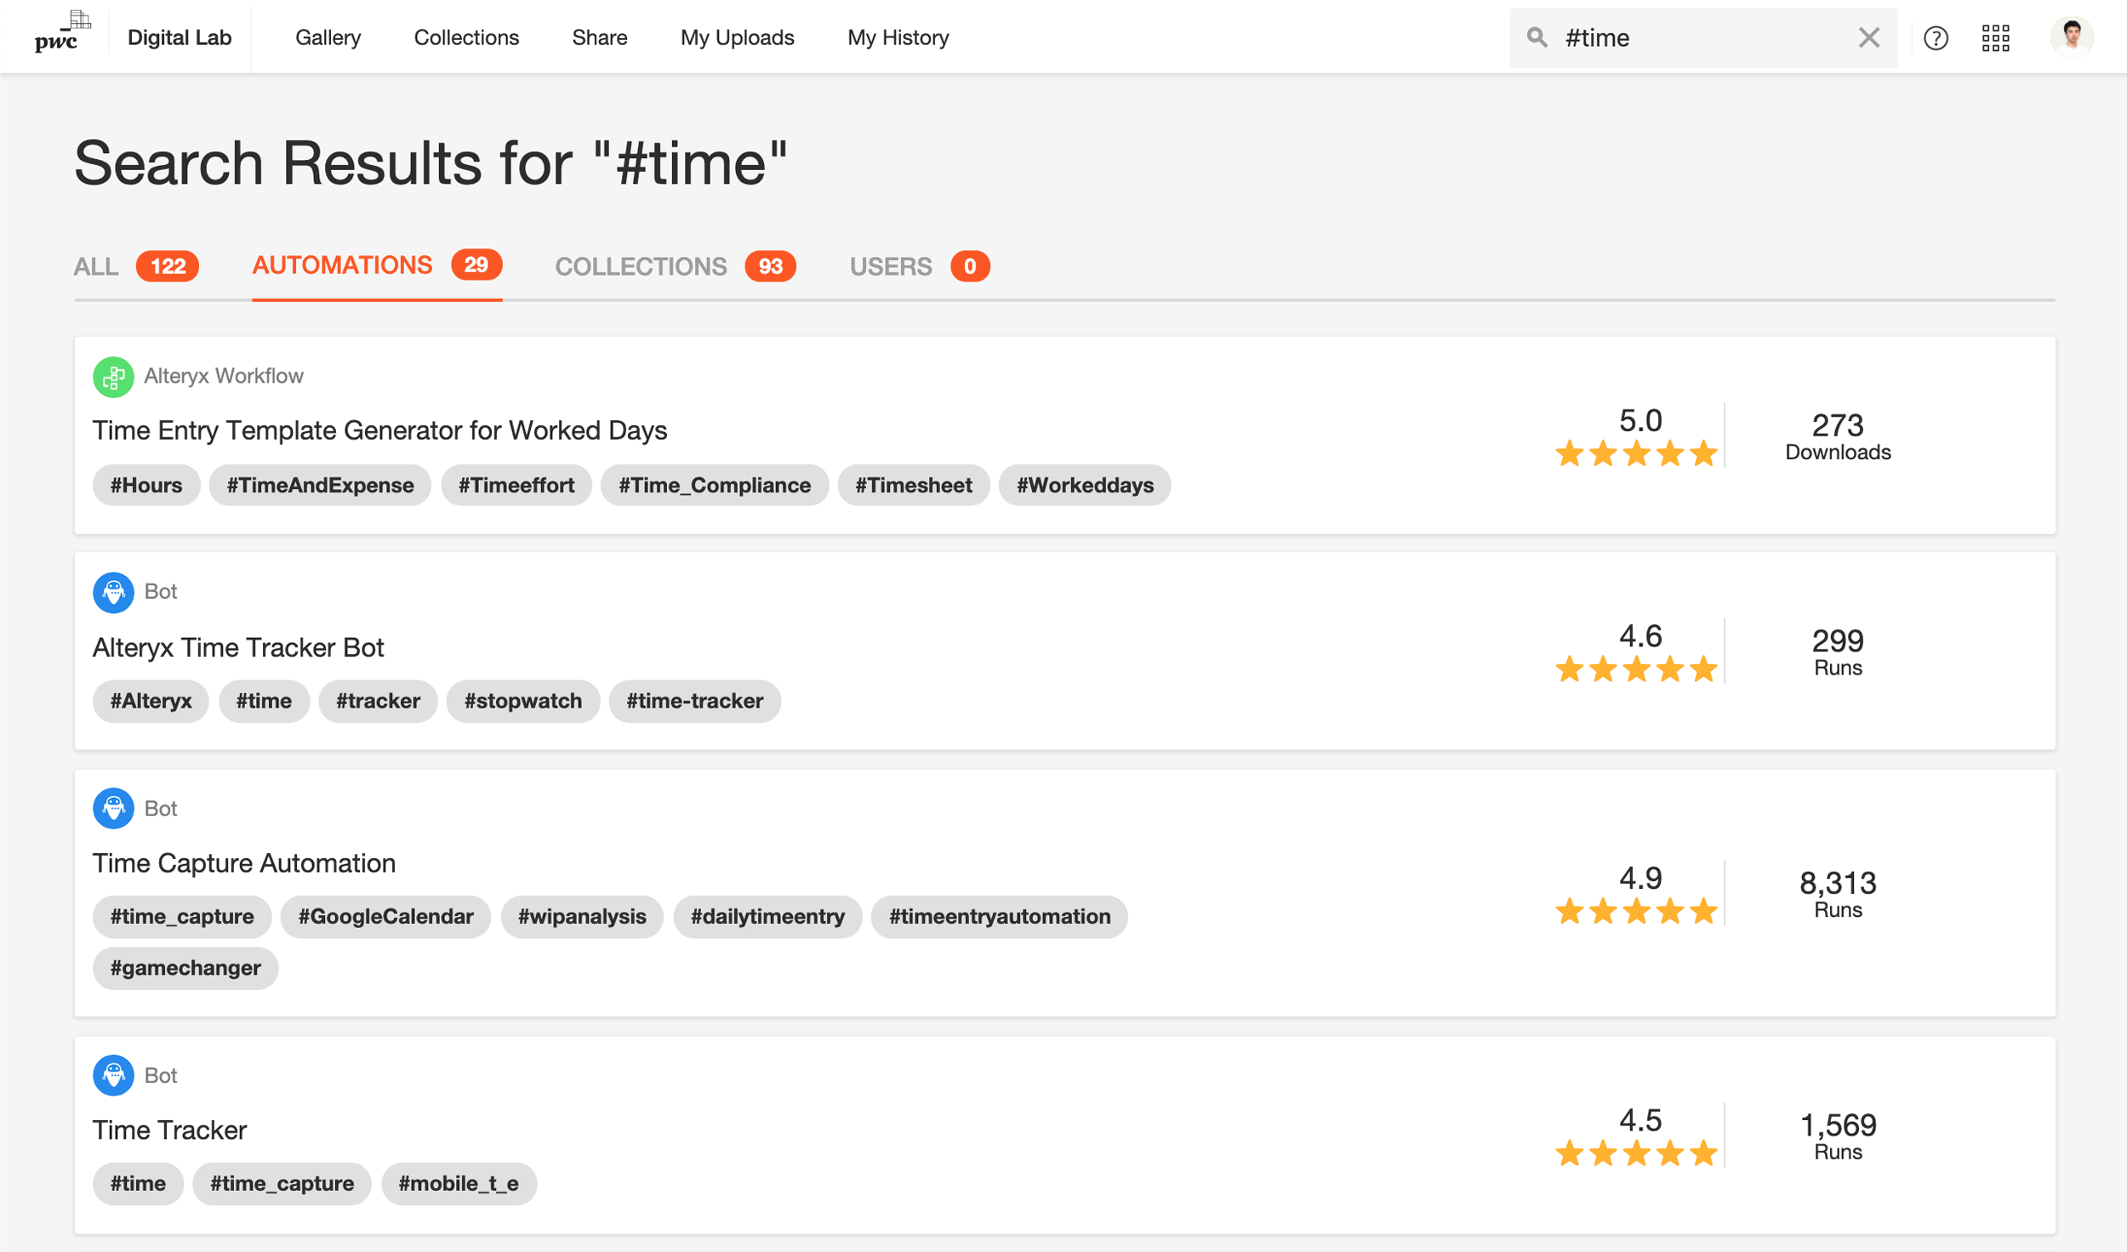Image resolution: width=2127 pixels, height=1252 pixels.
Task: Go to My Uploads page
Action: click(737, 37)
